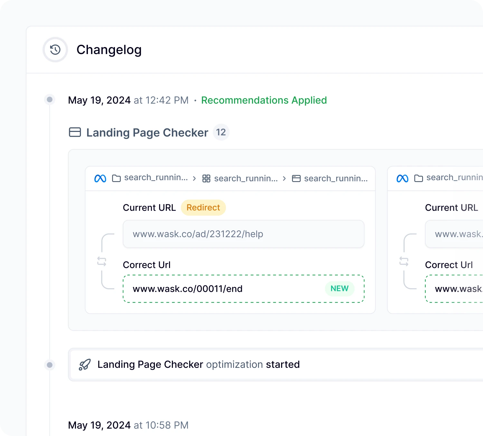Click the ad set grid breadcrumb item
Screen dimensions: 483x436
point(240,178)
